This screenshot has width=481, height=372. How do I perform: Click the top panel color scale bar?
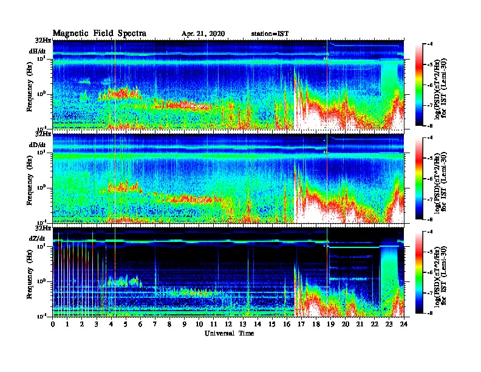point(419,85)
